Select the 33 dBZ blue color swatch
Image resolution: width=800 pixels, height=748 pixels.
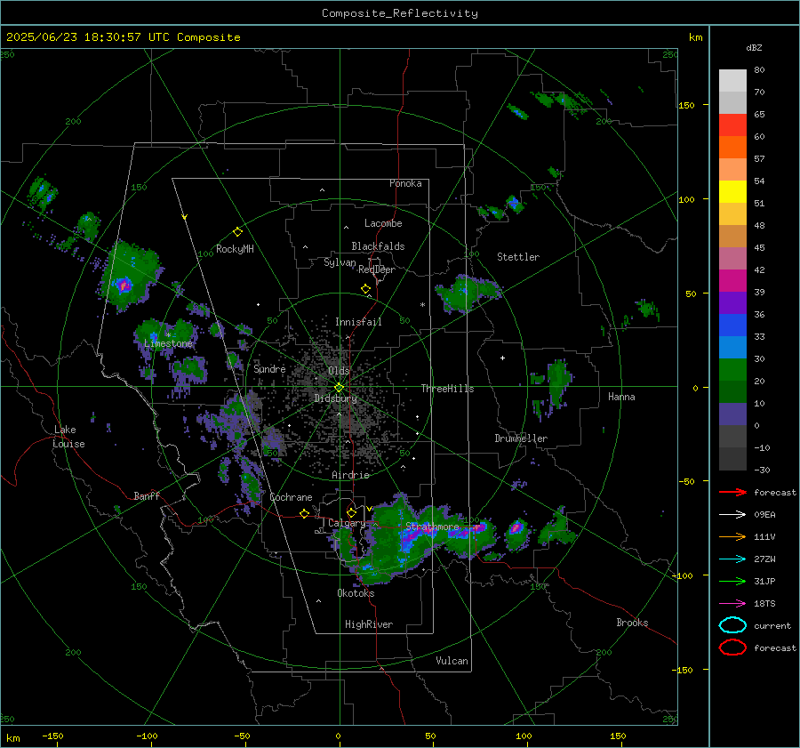(732, 325)
